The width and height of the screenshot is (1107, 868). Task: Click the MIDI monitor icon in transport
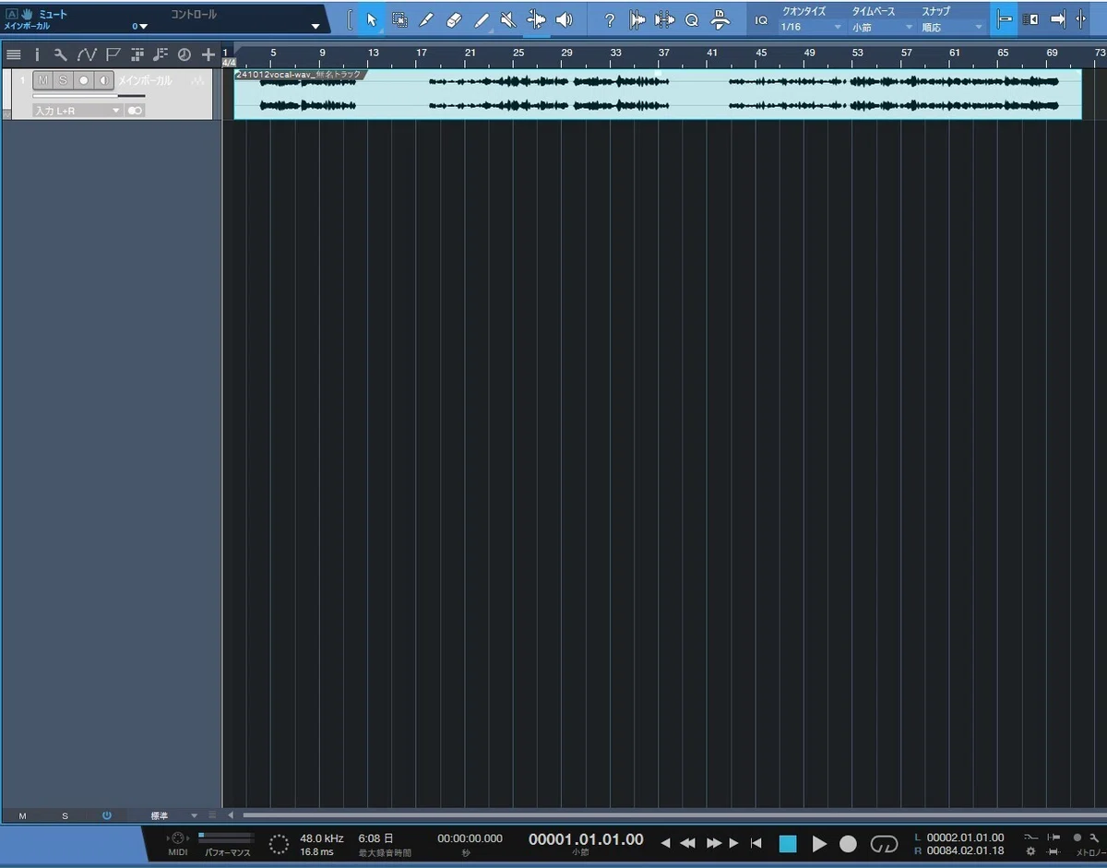[177, 838]
